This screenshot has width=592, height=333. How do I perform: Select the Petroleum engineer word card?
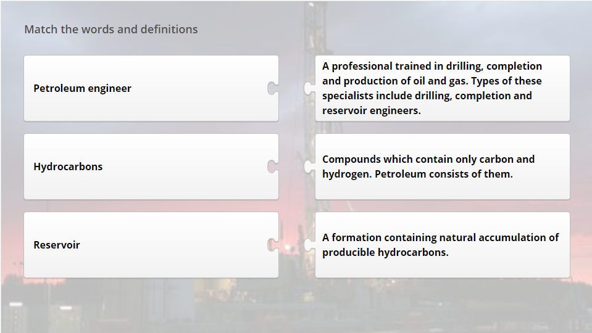151,88
